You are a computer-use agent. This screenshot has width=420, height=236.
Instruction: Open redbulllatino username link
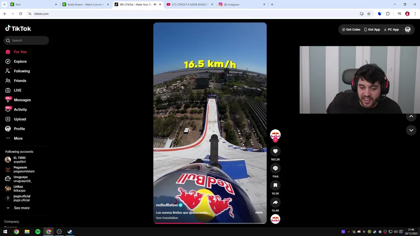click(x=167, y=205)
